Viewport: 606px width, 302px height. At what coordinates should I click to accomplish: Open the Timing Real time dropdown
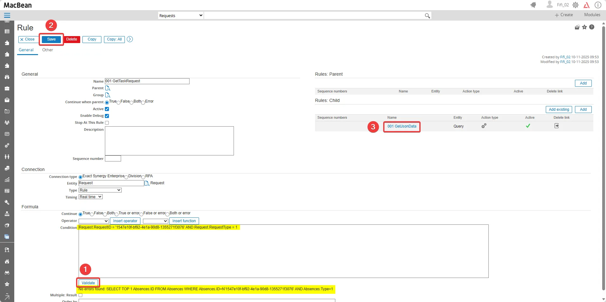[90, 197]
